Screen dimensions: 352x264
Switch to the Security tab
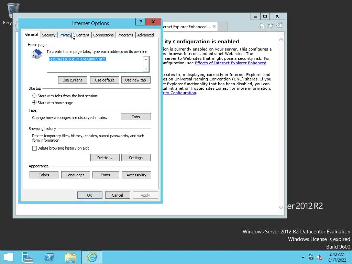click(49, 35)
